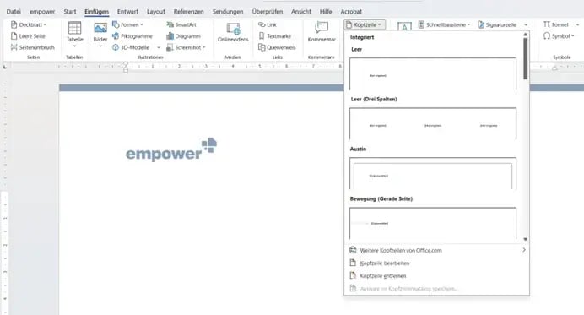
Task: Insert a Querverweis cross-reference
Action: (x=277, y=47)
